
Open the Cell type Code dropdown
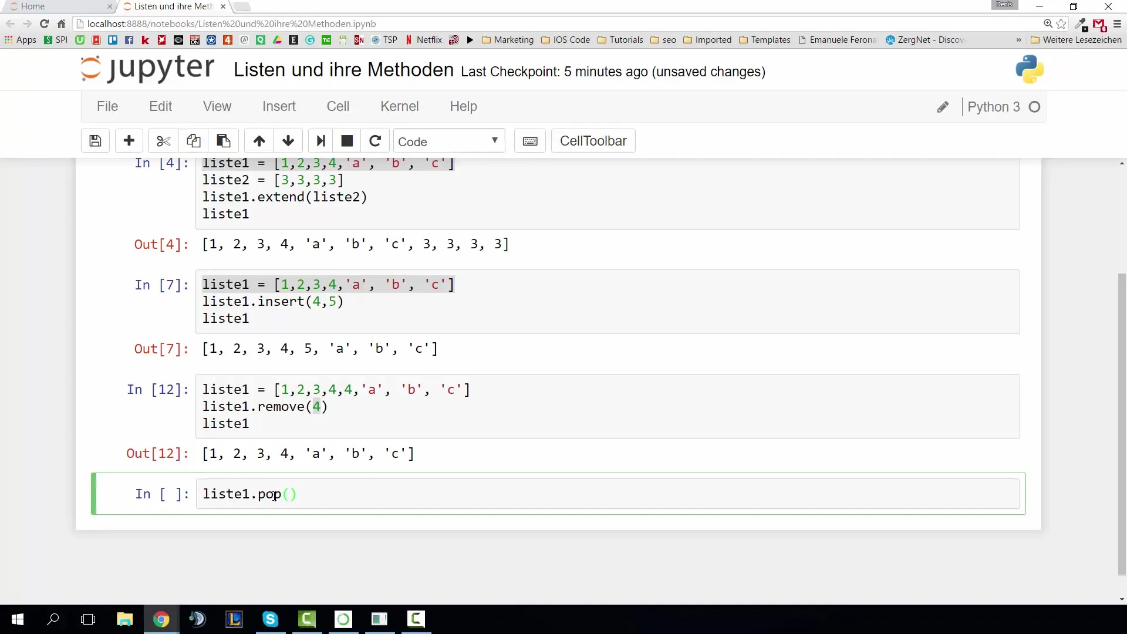449,141
